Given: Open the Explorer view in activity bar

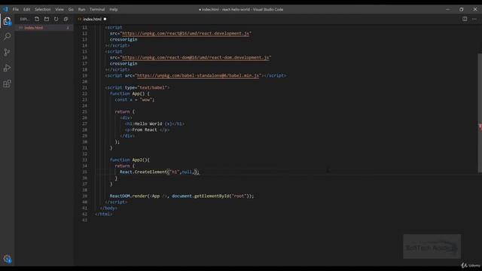Looking at the screenshot, I should pyautogui.click(x=7, y=21).
